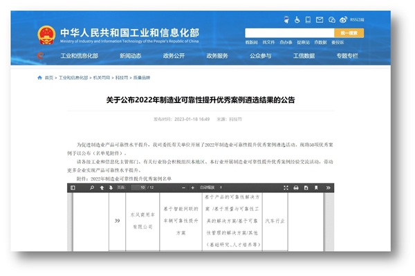Zoom in with PDF plus button
The width and height of the screenshot is (415, 276).
(x=193, y=187)
